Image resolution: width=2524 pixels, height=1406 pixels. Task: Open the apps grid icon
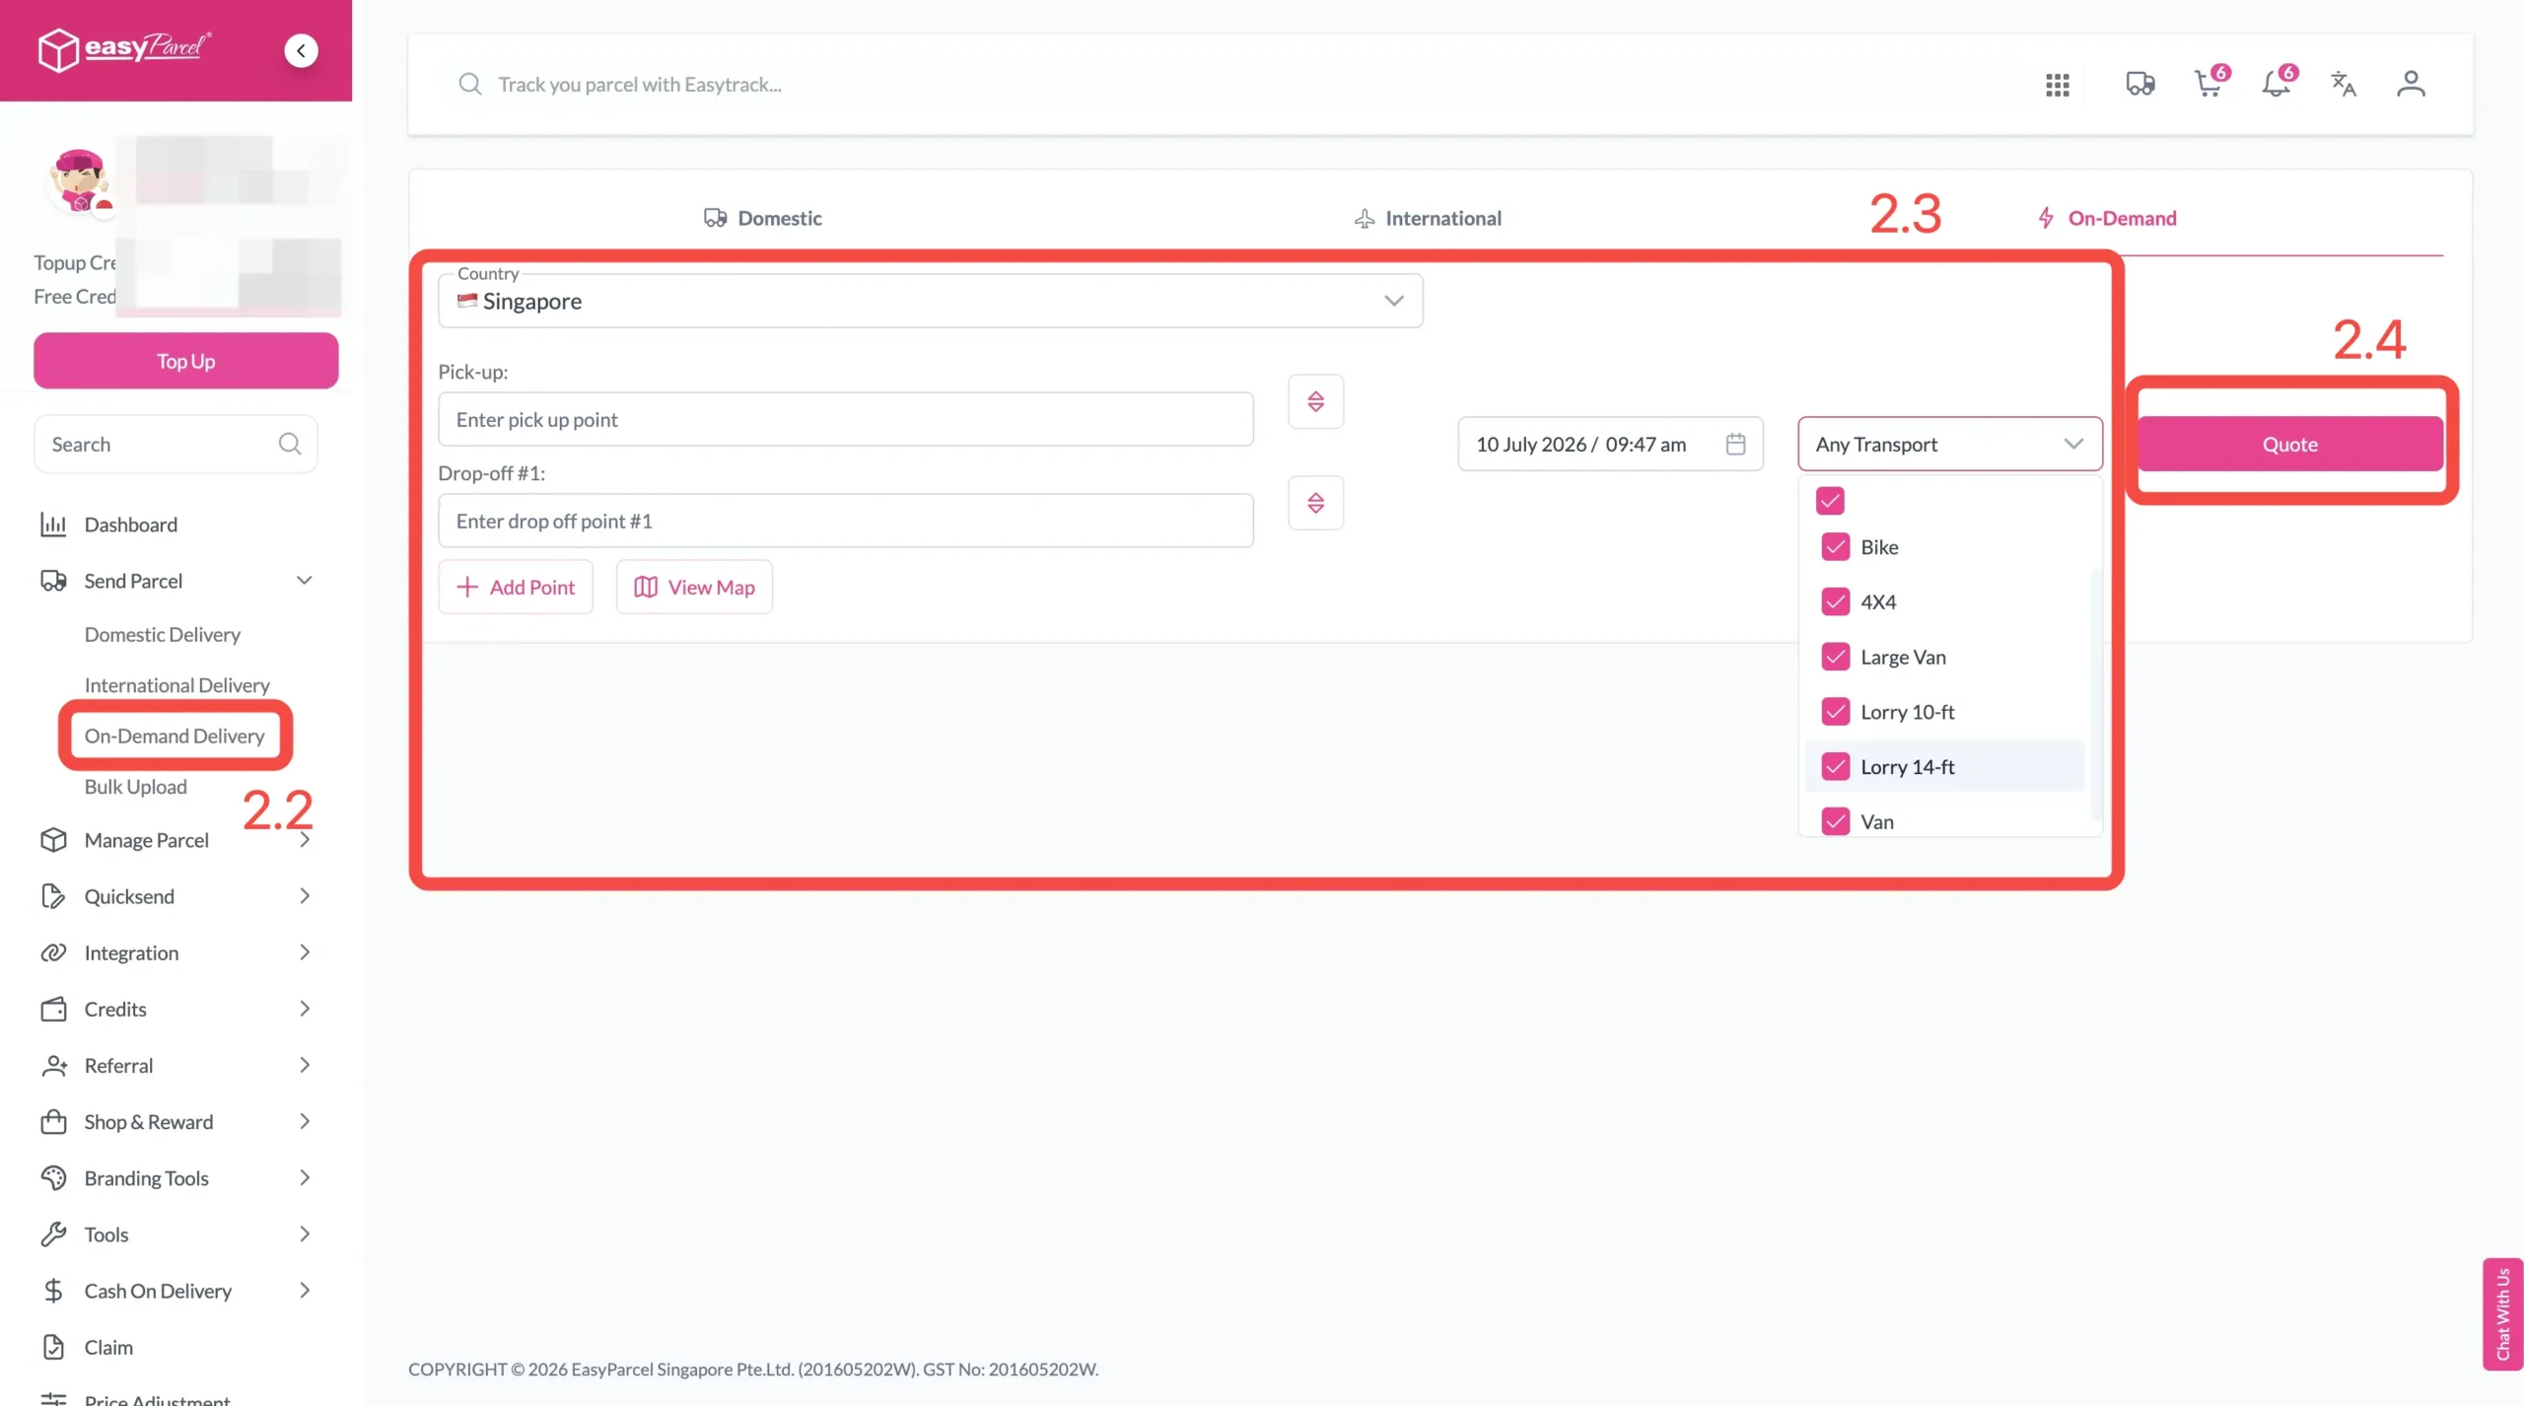pyautogui.click(x=2057, y=85)
